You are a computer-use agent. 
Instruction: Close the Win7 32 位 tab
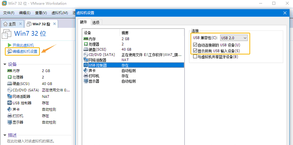(x=54, y=24)
